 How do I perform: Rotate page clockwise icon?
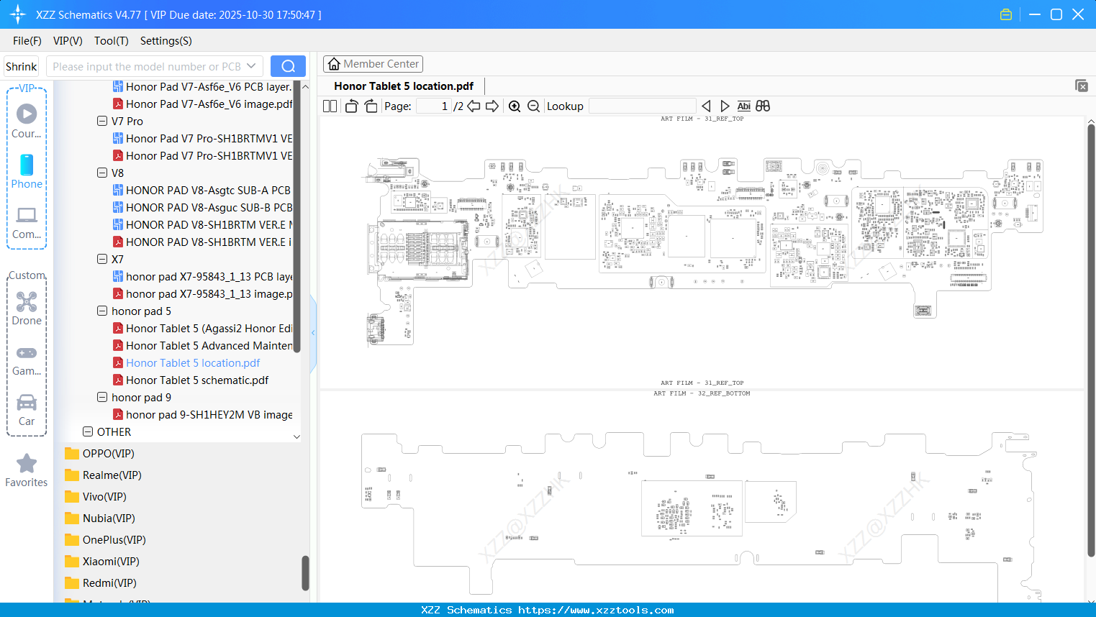(371, 106)
